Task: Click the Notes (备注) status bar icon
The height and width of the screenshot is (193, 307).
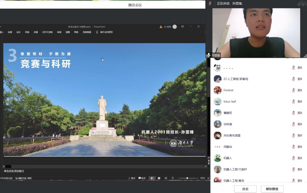Action: [132, 178]
